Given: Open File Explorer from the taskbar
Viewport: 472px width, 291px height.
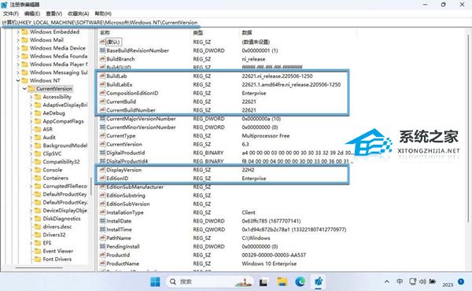Looking at the screenshot, I should tap(282, 282).
